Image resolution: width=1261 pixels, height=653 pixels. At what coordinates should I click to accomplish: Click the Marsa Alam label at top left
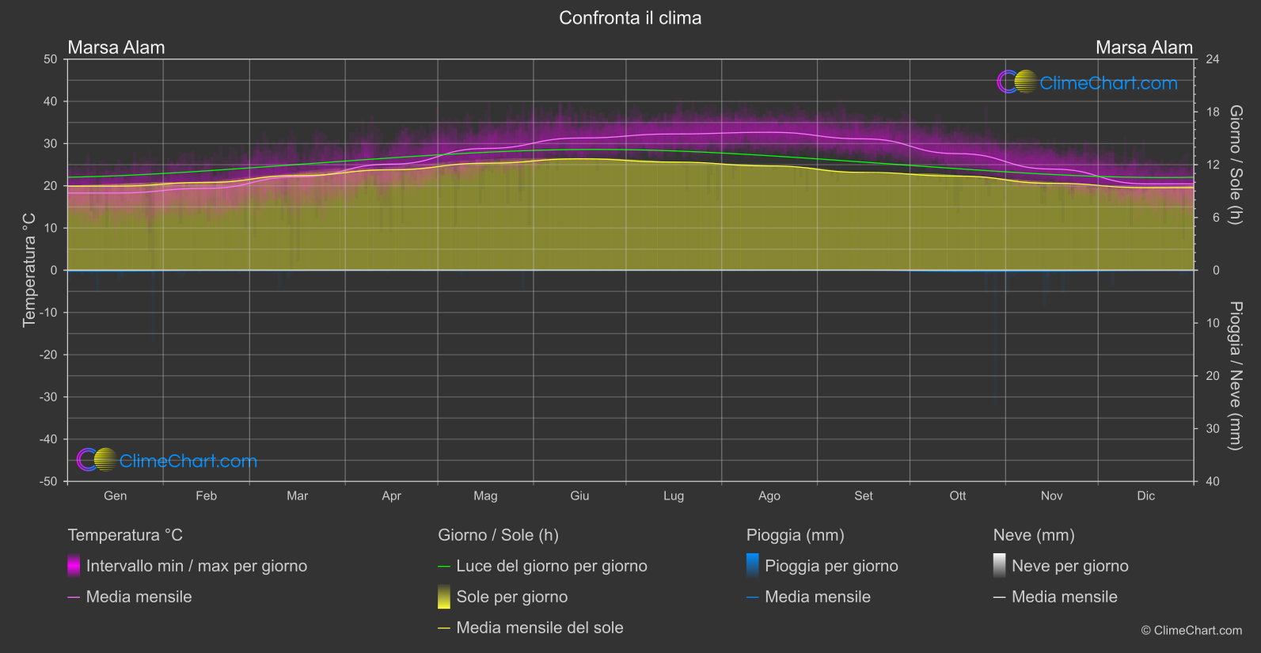point(116,47)
